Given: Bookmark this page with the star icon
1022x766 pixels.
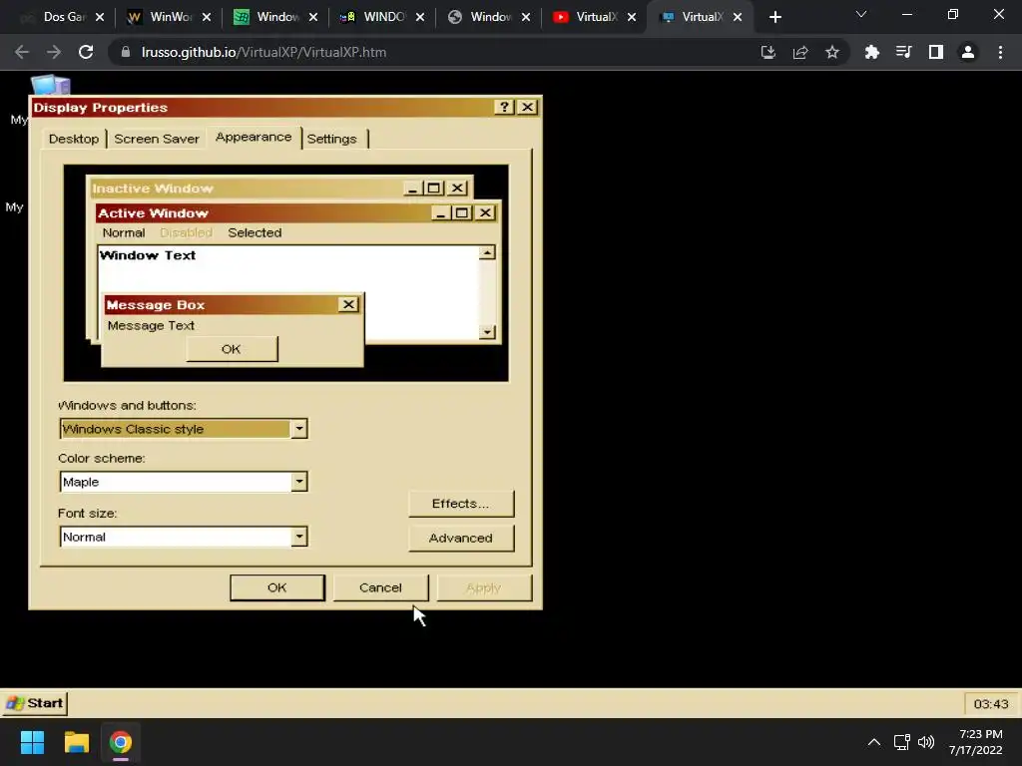Looking at the screenshot, I should [x=831, y=52].
